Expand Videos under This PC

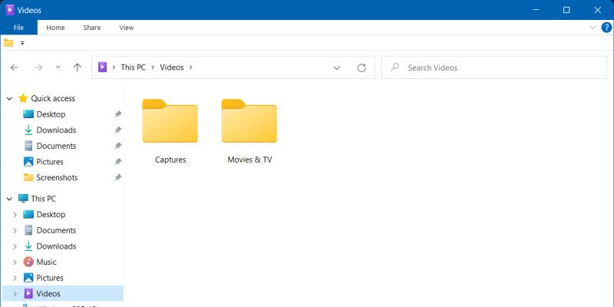15,293
